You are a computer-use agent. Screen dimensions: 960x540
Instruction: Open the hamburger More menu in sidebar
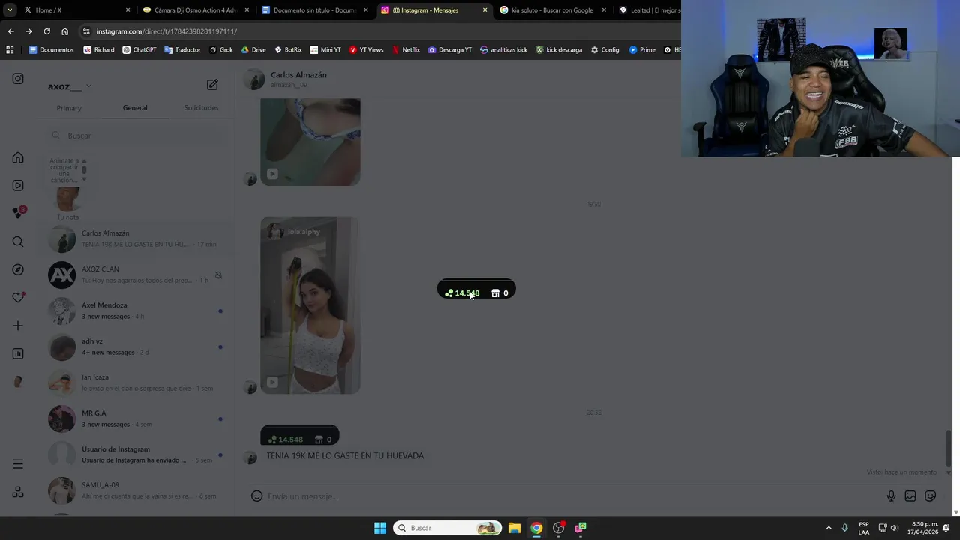pyautogui.click(x=18, y=464)
